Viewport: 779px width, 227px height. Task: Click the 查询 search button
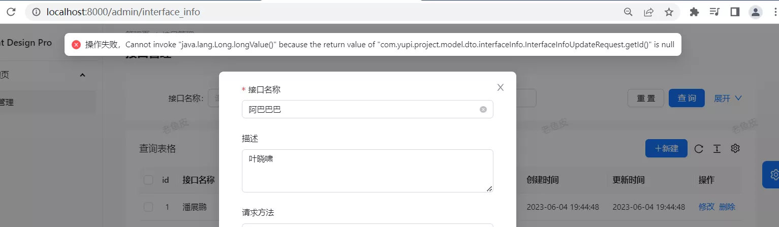coord(687,98)
